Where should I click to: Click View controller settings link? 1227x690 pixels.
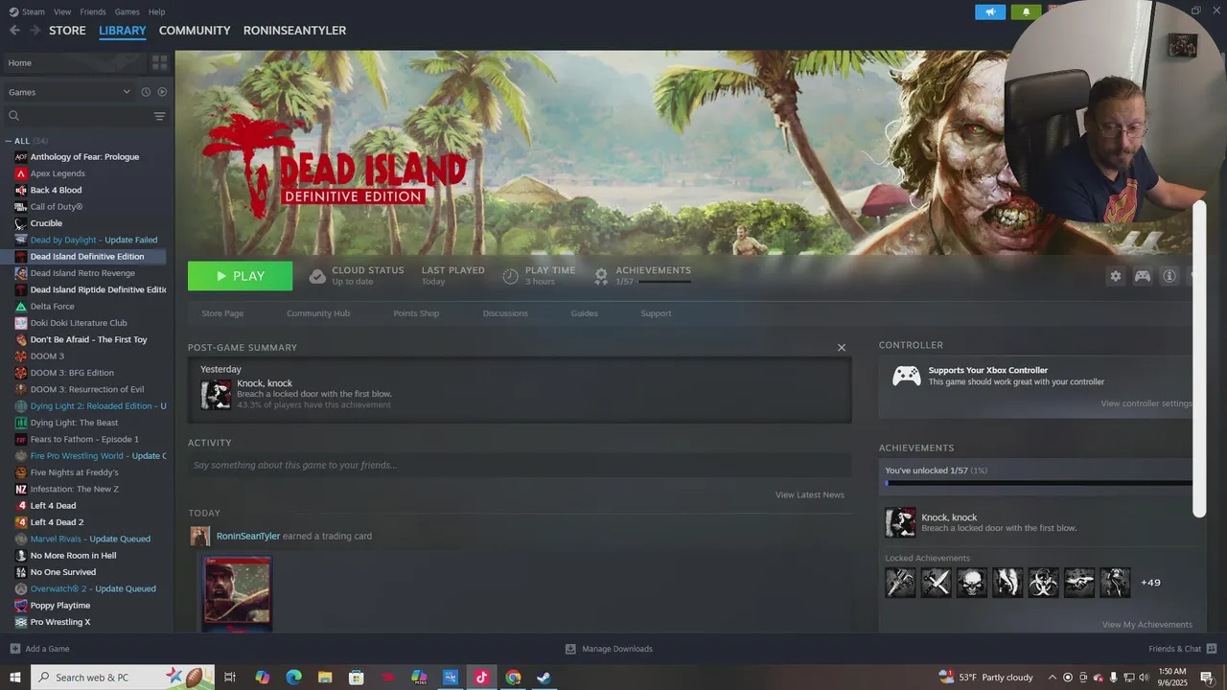(x=1146, y=403)
